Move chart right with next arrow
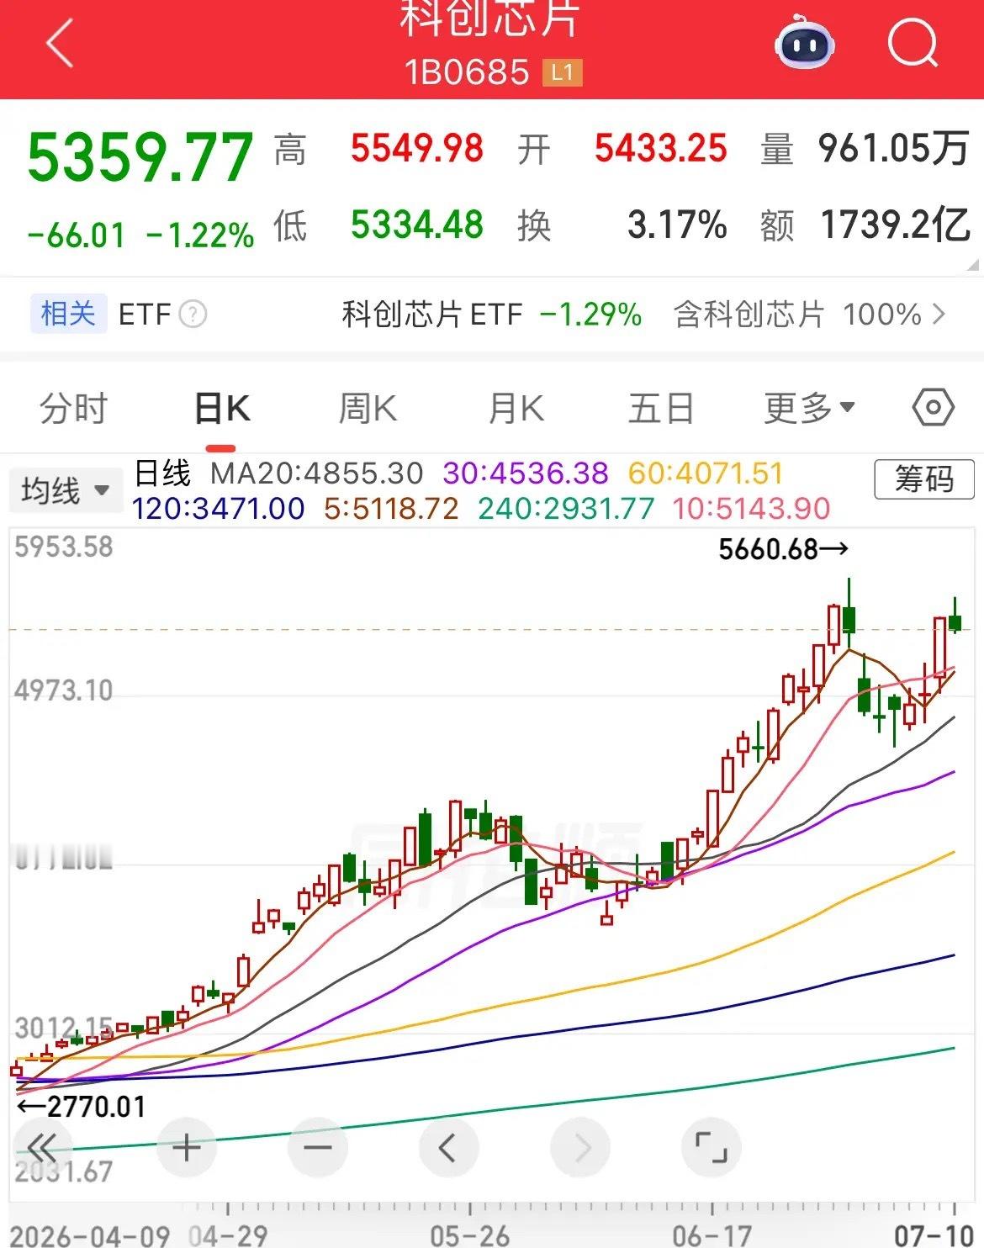Viewport: 984px width, 1248px height. (580, 1147)
